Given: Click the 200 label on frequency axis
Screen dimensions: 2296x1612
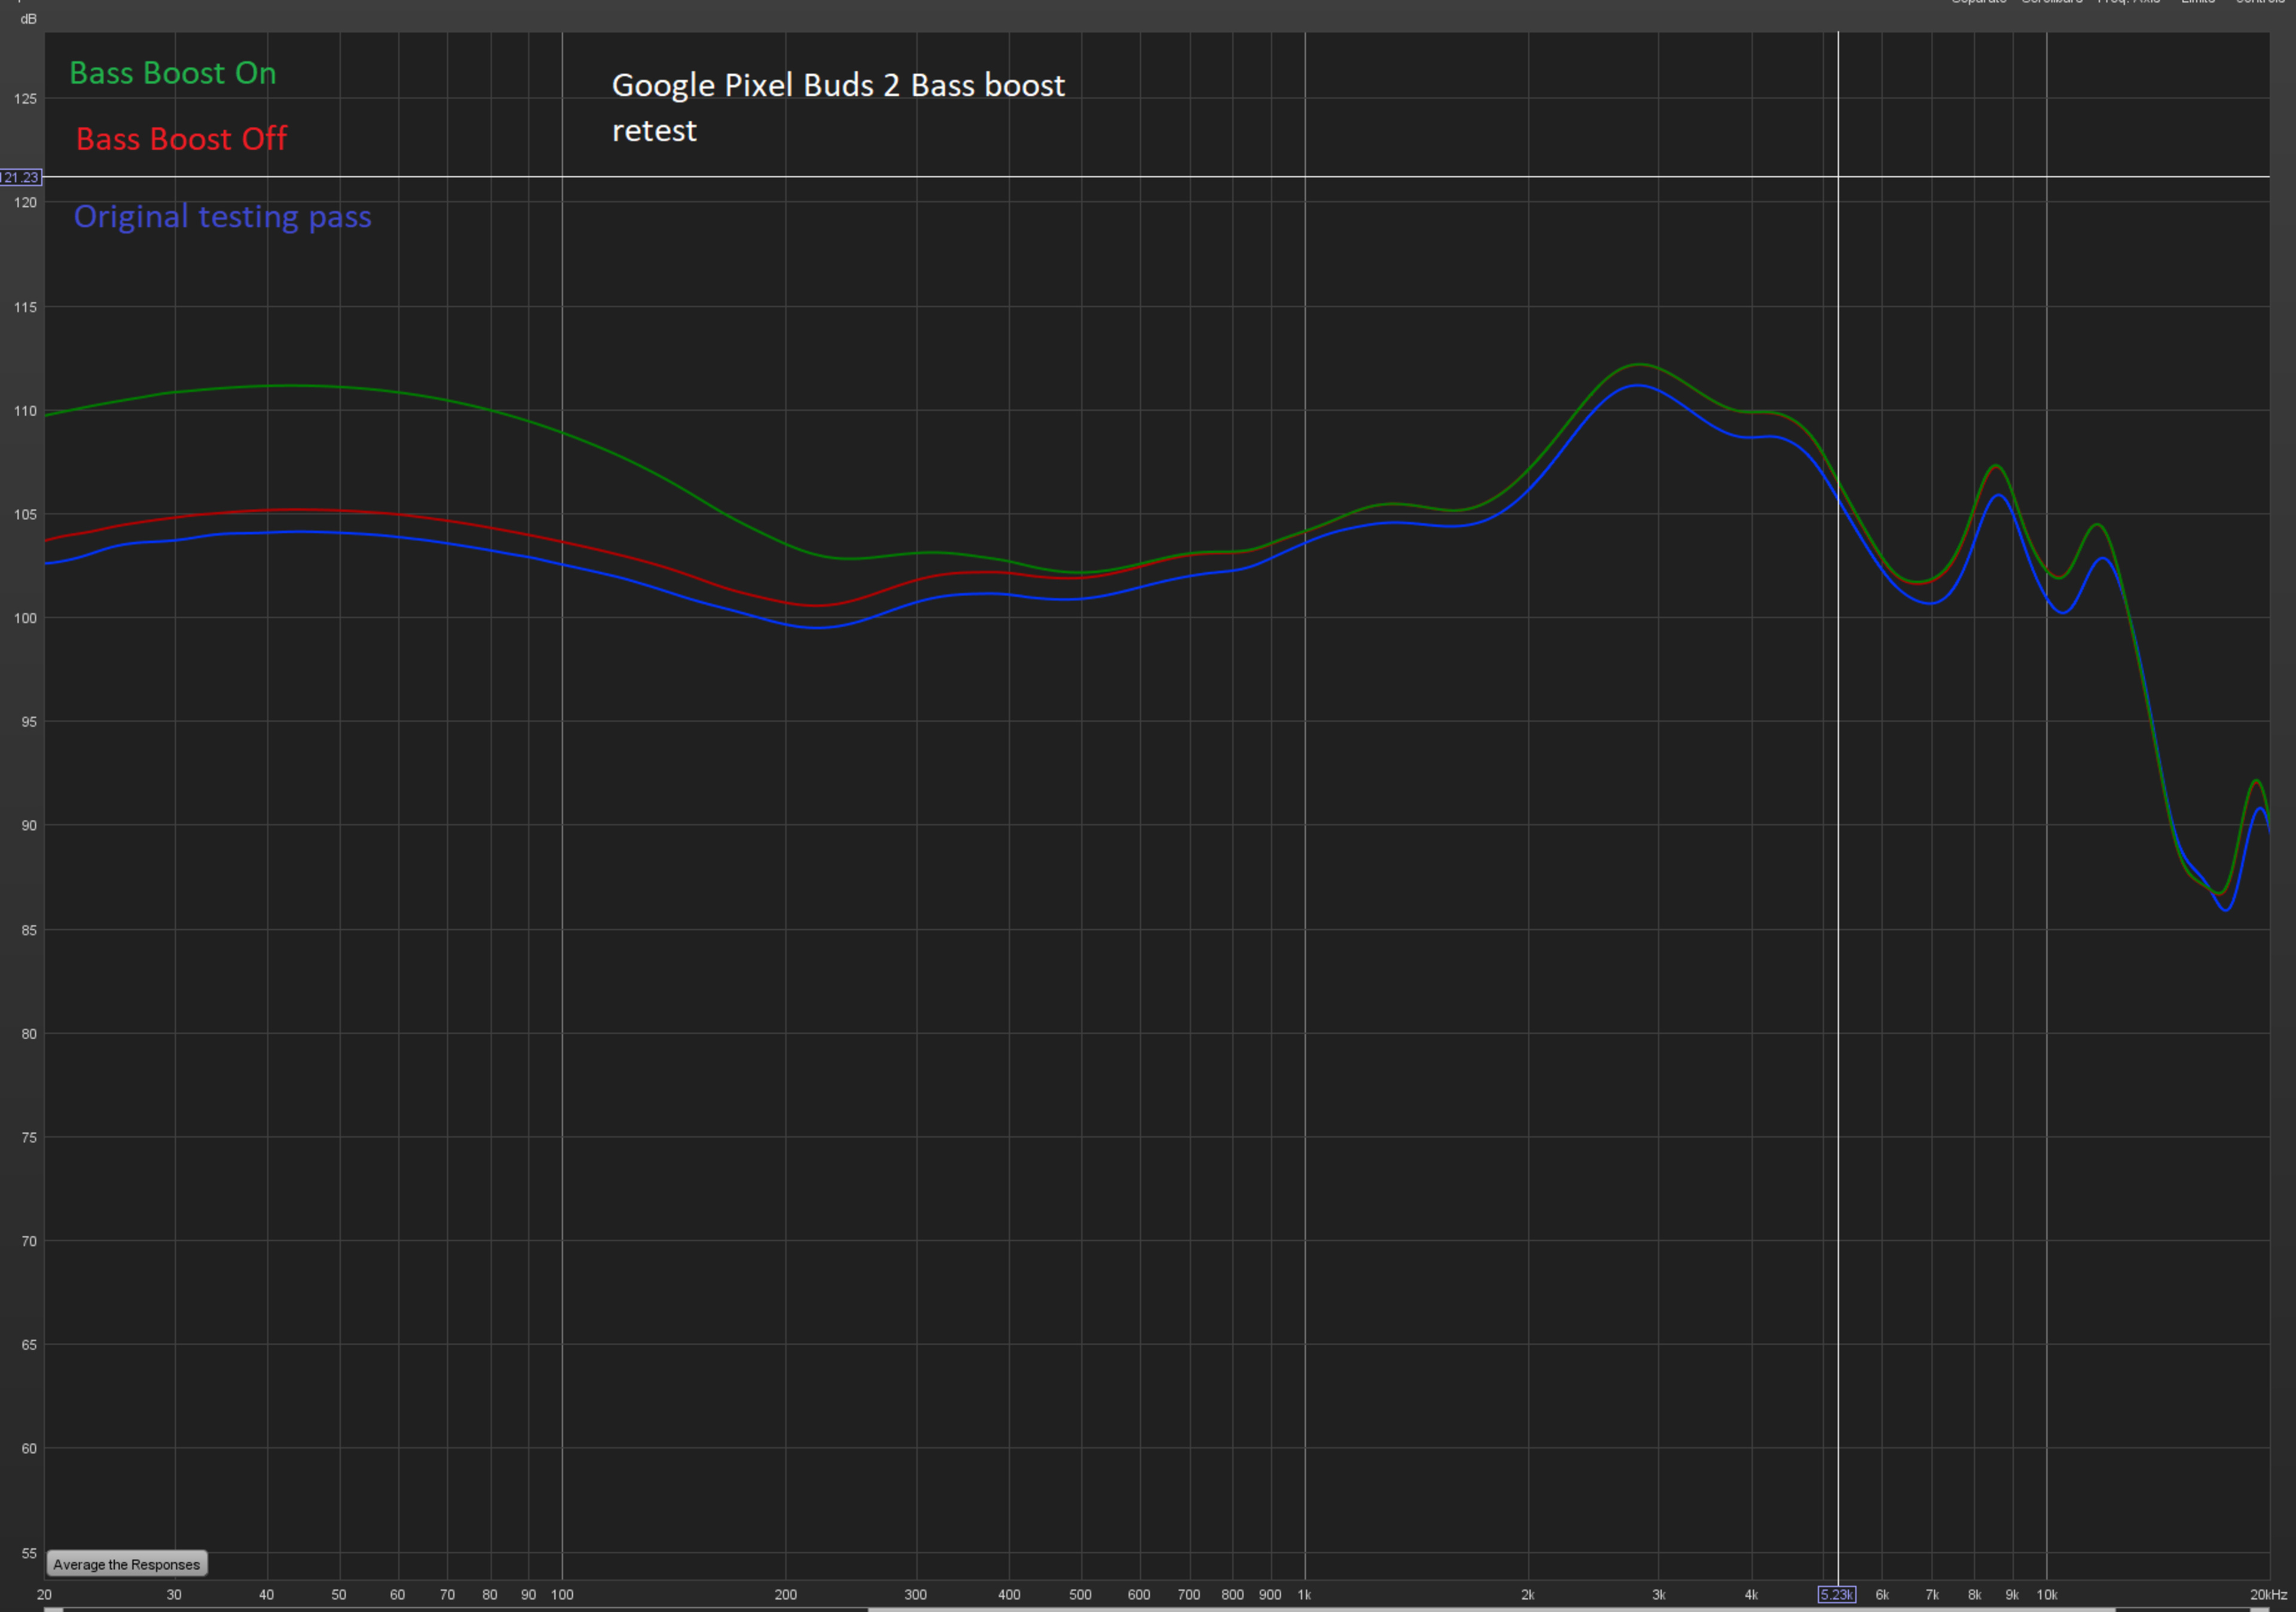Looking at the screenshot, I should click(785, 1594).
